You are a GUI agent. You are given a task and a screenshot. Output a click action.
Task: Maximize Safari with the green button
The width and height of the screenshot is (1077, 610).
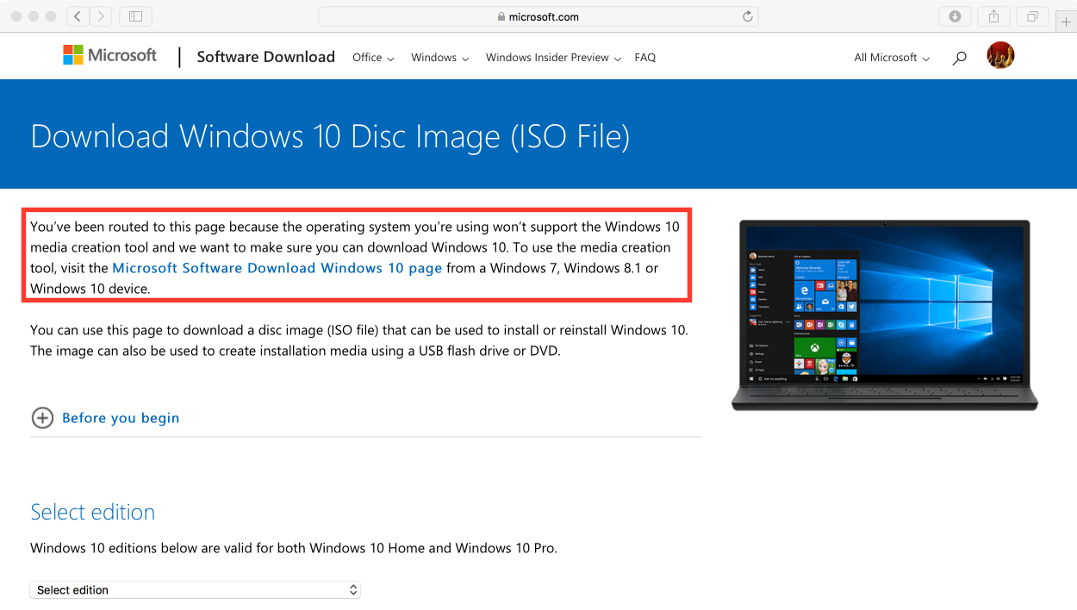tap(52, 16)
